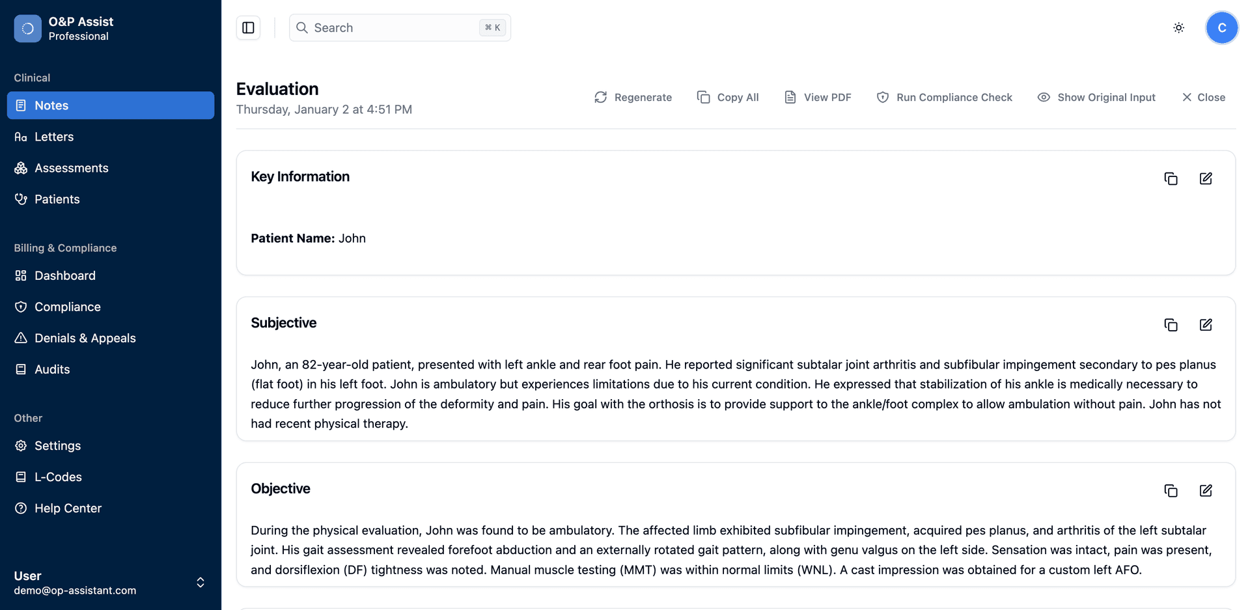
Task: Copy the Objective section
Action: (1171, 491)
